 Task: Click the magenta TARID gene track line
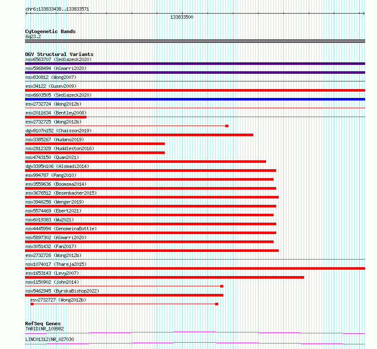click(x=195, y=333)
